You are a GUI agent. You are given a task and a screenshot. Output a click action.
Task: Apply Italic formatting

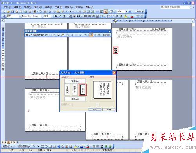(x=60, y=16)
